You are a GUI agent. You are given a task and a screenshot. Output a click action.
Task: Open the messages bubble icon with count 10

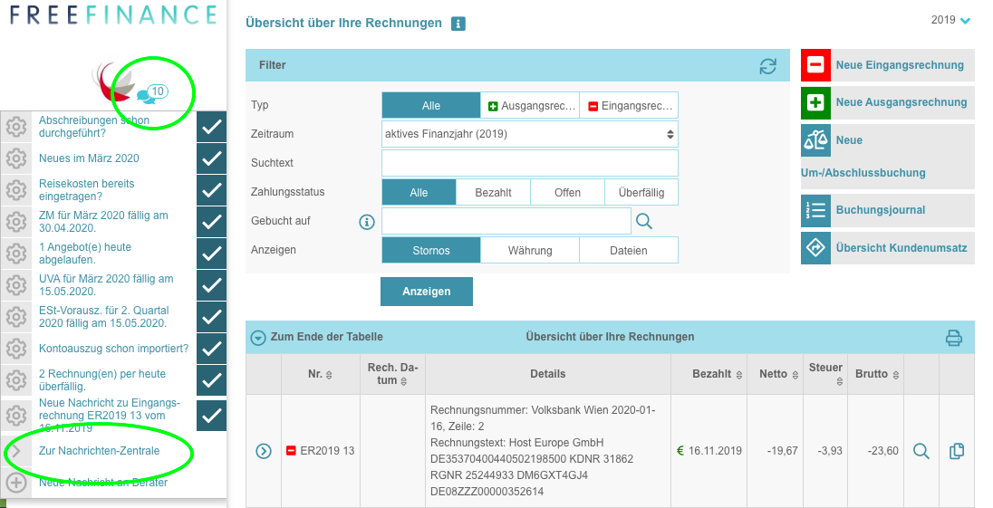152,93
